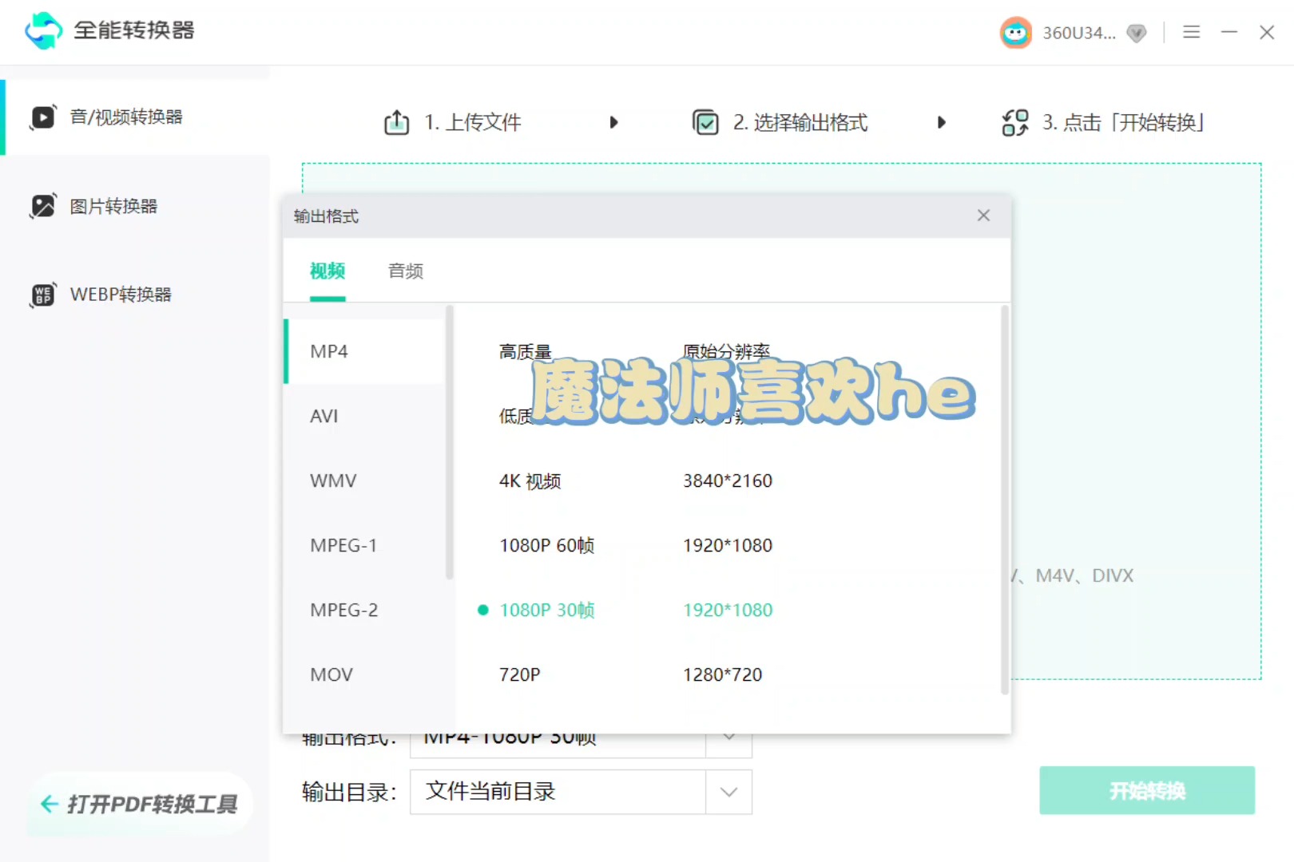Select the 视频 tab
This screenshot has height=862, width=1294.
(x=326, y=271)
